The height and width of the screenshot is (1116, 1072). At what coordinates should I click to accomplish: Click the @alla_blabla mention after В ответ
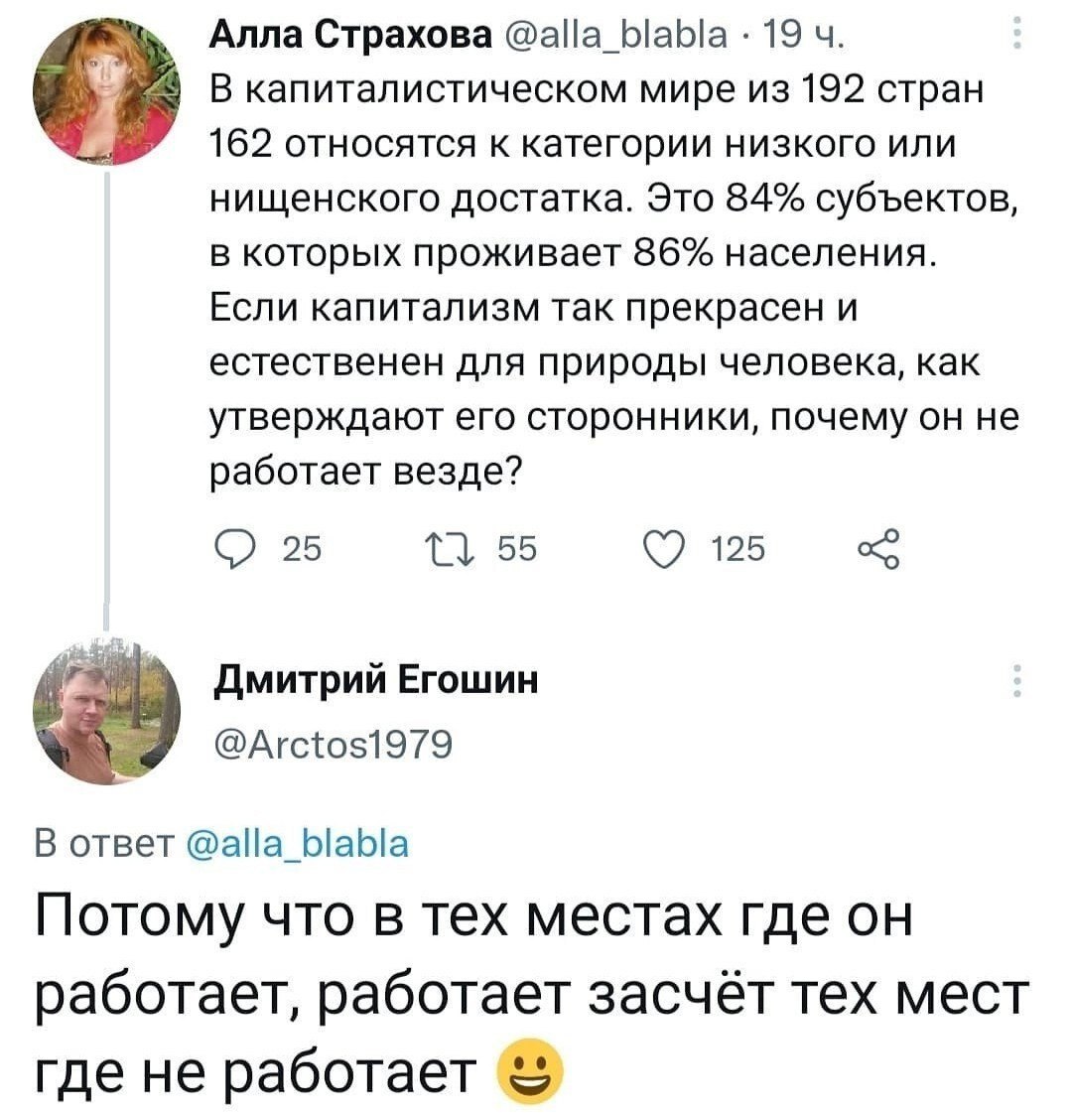click(297, 843)
